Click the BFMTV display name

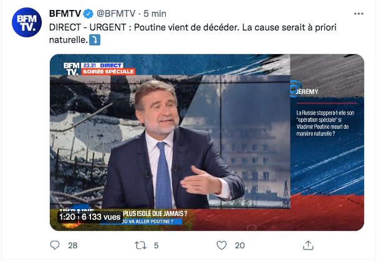[x=65, y=14]
